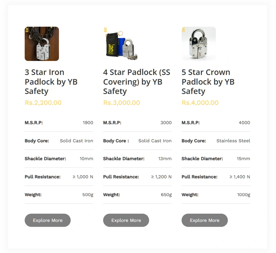Select the ≥ 1,000 N pull resistance value
Viewport: 276px width, 253px height.
pyautogui.click(x=83, y=177)
